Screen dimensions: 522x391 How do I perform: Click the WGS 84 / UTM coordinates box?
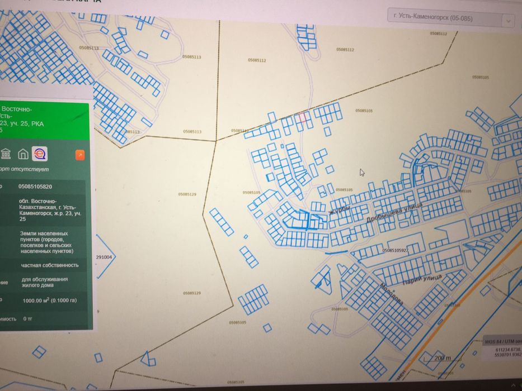click(x=502, y=349)
